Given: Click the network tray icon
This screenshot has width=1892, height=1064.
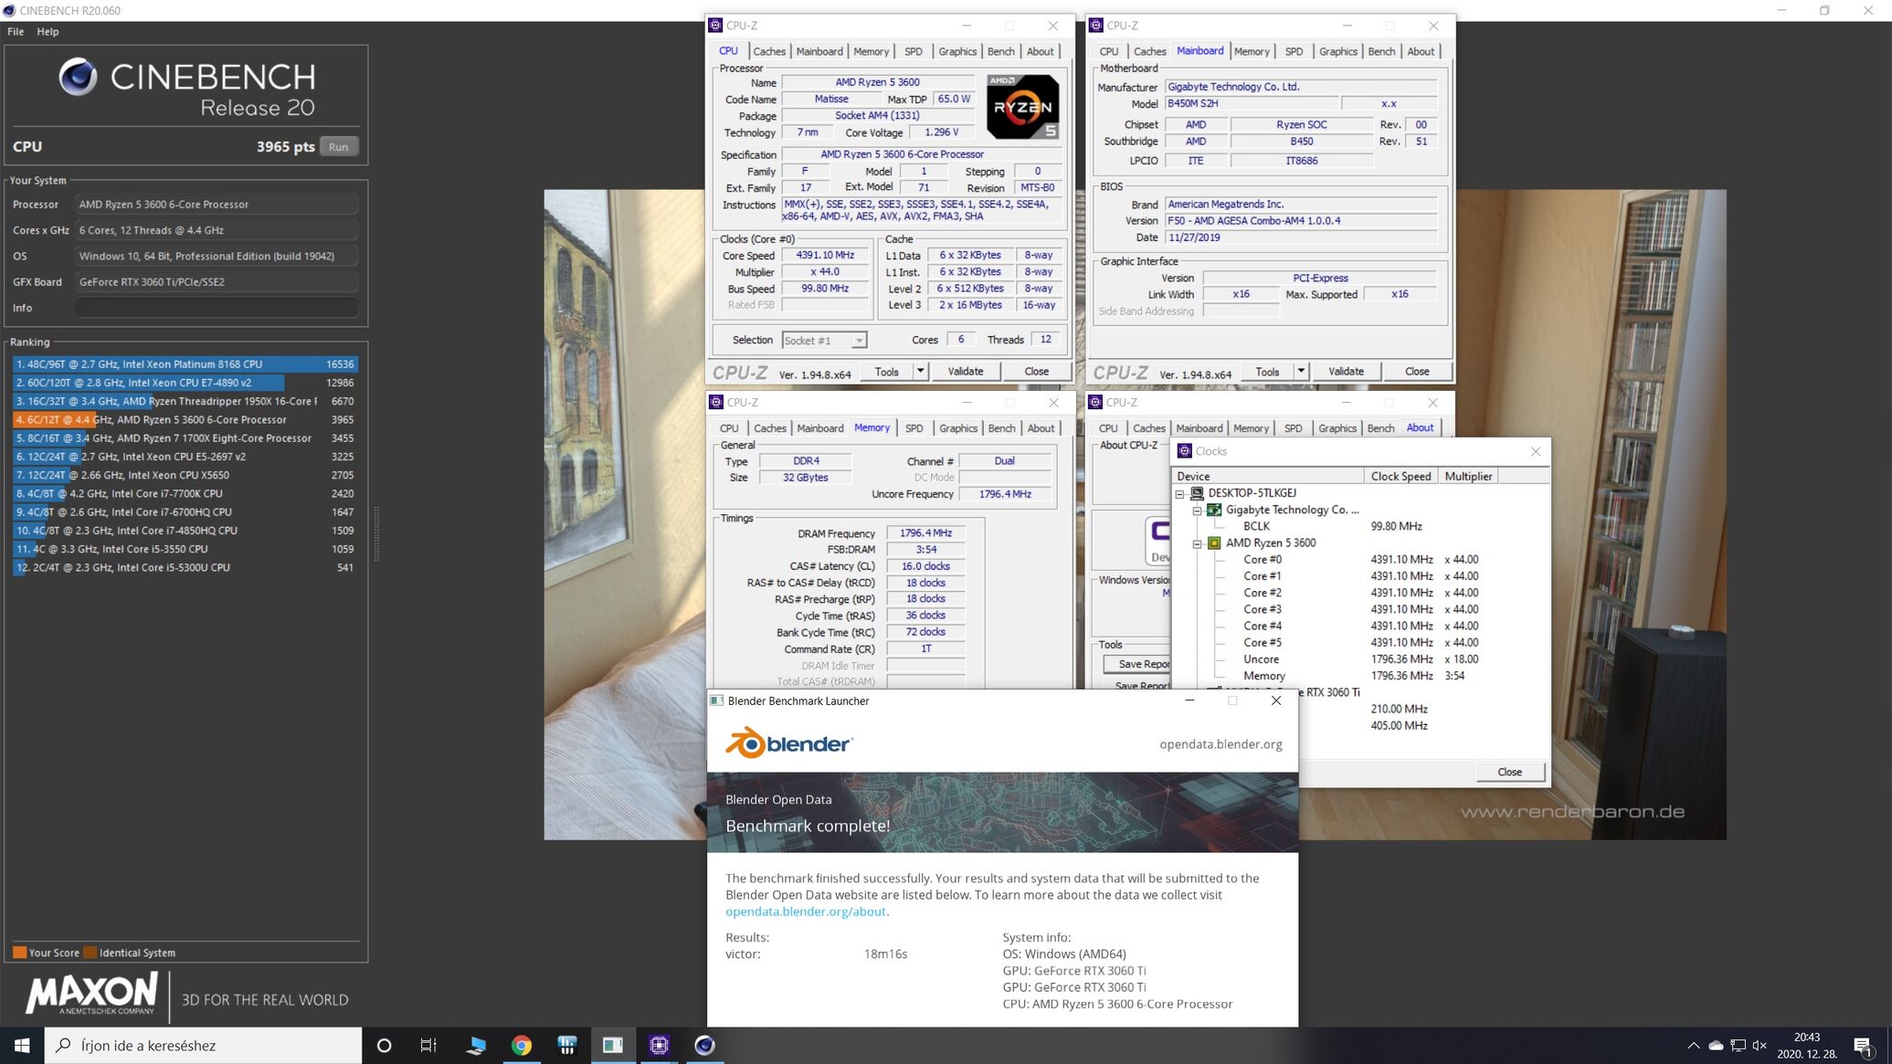Looking at the screenshot, I should pyautogui.click(x=1738, y=1045).
